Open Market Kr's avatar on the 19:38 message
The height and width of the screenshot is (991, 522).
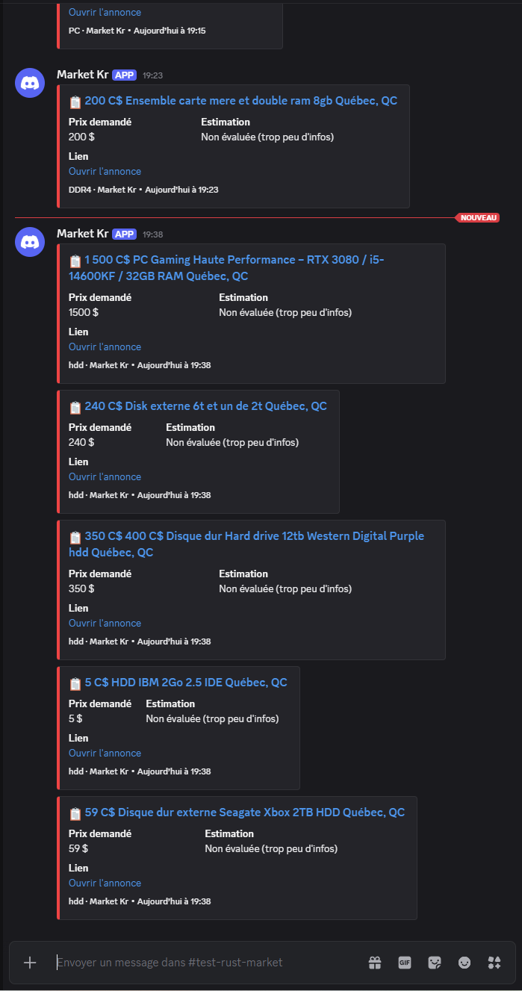[x=30, y=242]
